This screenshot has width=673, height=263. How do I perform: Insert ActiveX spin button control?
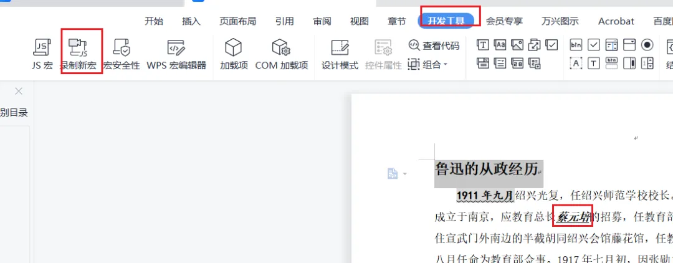647,64
